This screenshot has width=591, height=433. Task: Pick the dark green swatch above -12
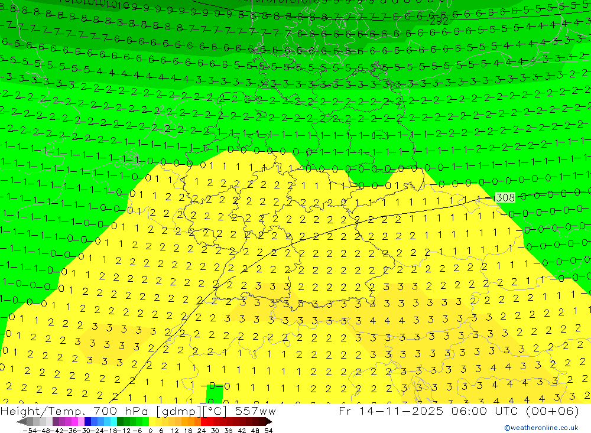tap(120, 421)
